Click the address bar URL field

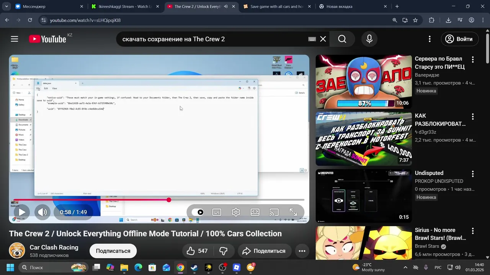coord(214,20)
